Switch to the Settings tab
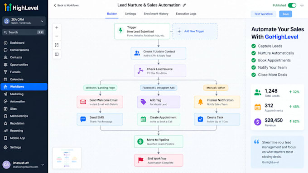This screenshot has width=308, height=173. click(130, 14)
